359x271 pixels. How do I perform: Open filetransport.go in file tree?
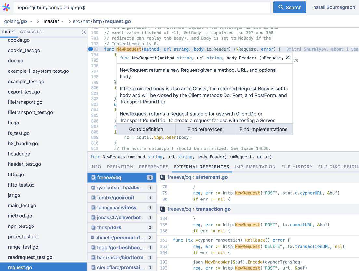coord(25,102)
